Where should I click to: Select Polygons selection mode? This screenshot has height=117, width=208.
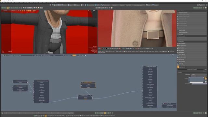77,5
